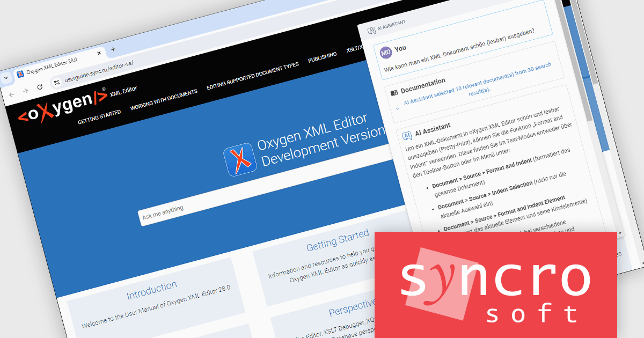
Task: Go back using the browser back arrow
Action: 12,93
